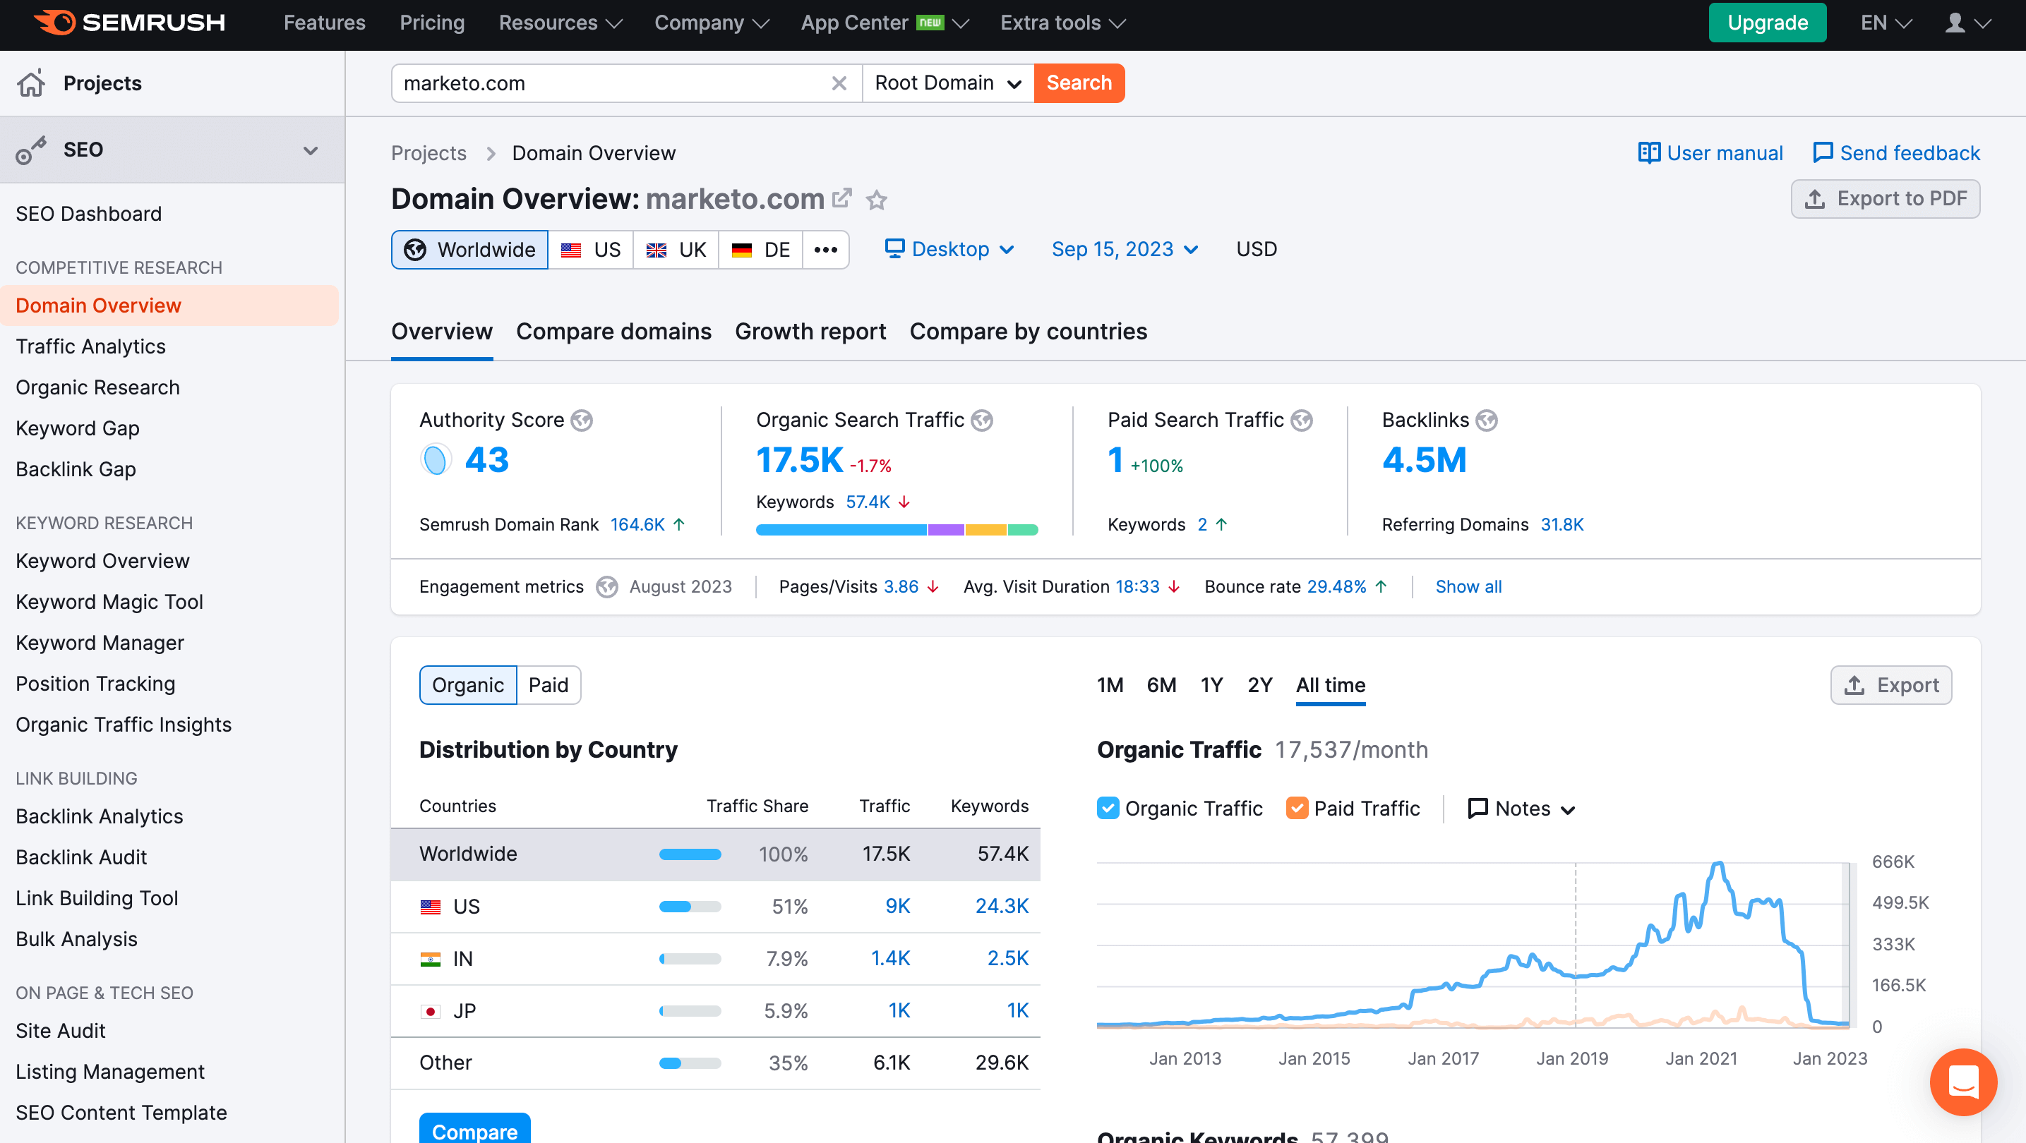This screenshot has height=1143, width=2026.
Task: Open the Notes dropdown
Action: pyautogui.click(x=1522, y=808)
